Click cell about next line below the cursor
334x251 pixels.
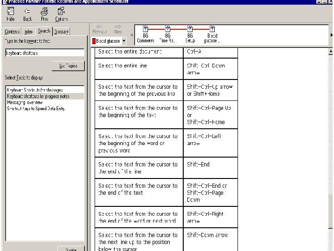pyautogui.click(x=139, y=239)
